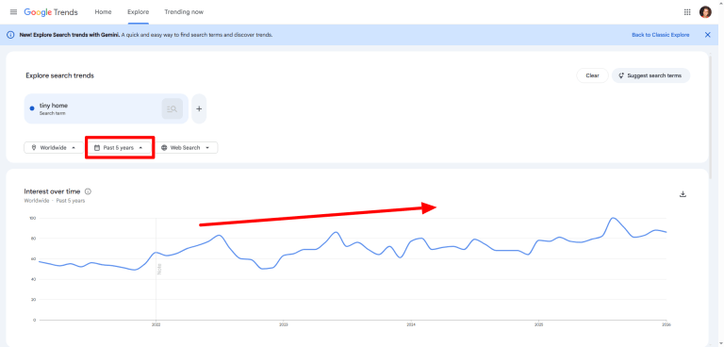Screen dimensions: 724x347
Task: Click the tiny home search term field
Action: [x=107, y=109]
